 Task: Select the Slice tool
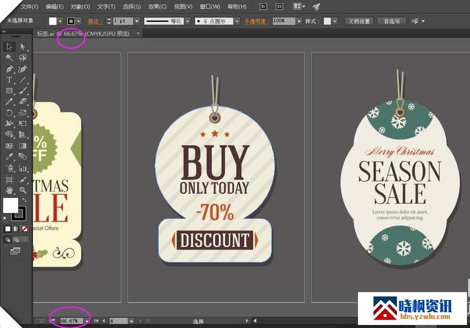coord(23,179)
